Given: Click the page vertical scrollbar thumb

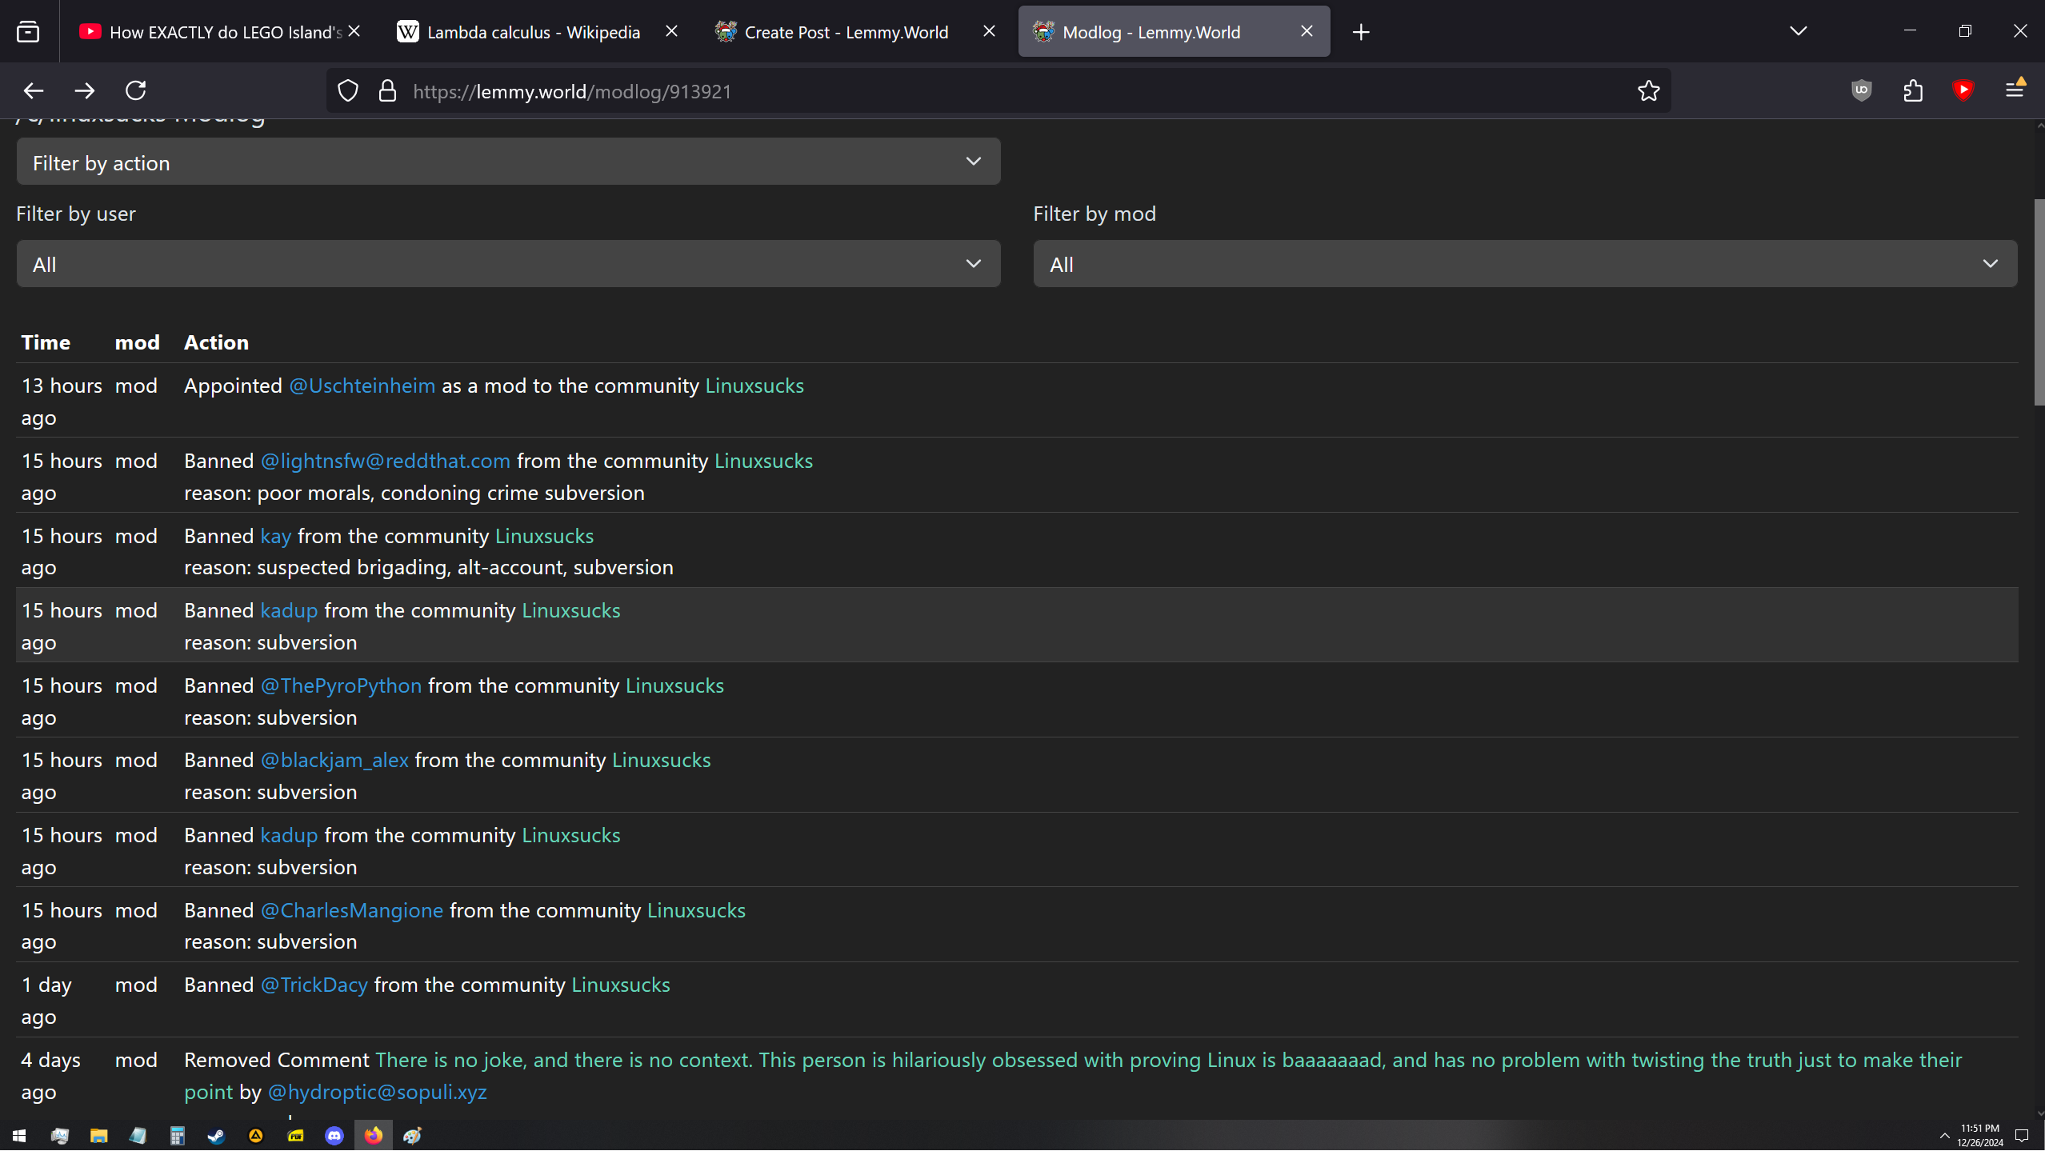Looking at the screenshot, I should [x=2038, y=304].
